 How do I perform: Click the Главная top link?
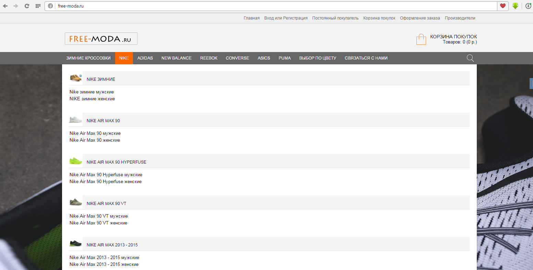tap(252, 18)
